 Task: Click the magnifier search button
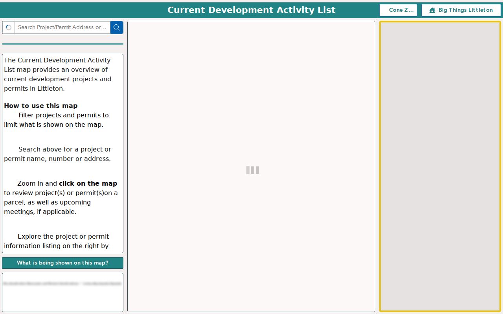tap(117, 27)
